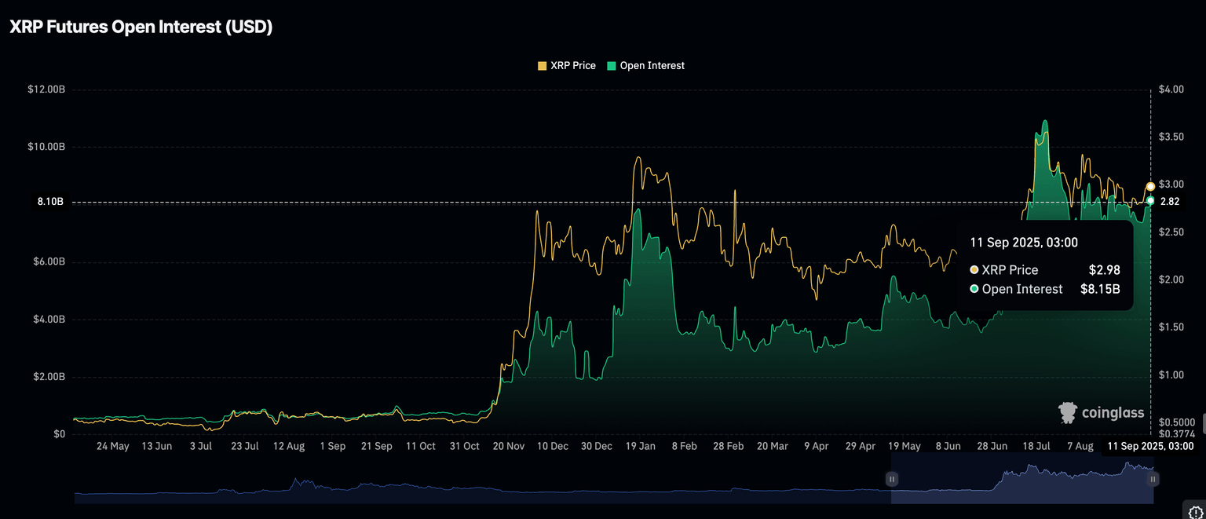Click the yellow XRP Price legend swatch
Image resolution: width=1206 pixels, height=519 pixels.
pos(542,66)
